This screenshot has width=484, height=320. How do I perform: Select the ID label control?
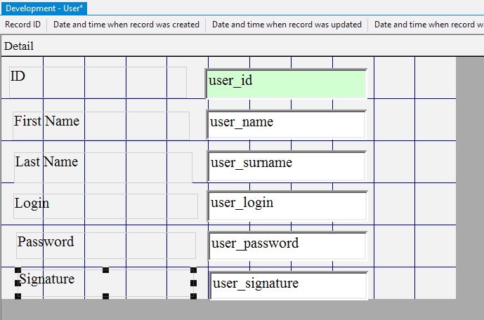tap(18, 76)
